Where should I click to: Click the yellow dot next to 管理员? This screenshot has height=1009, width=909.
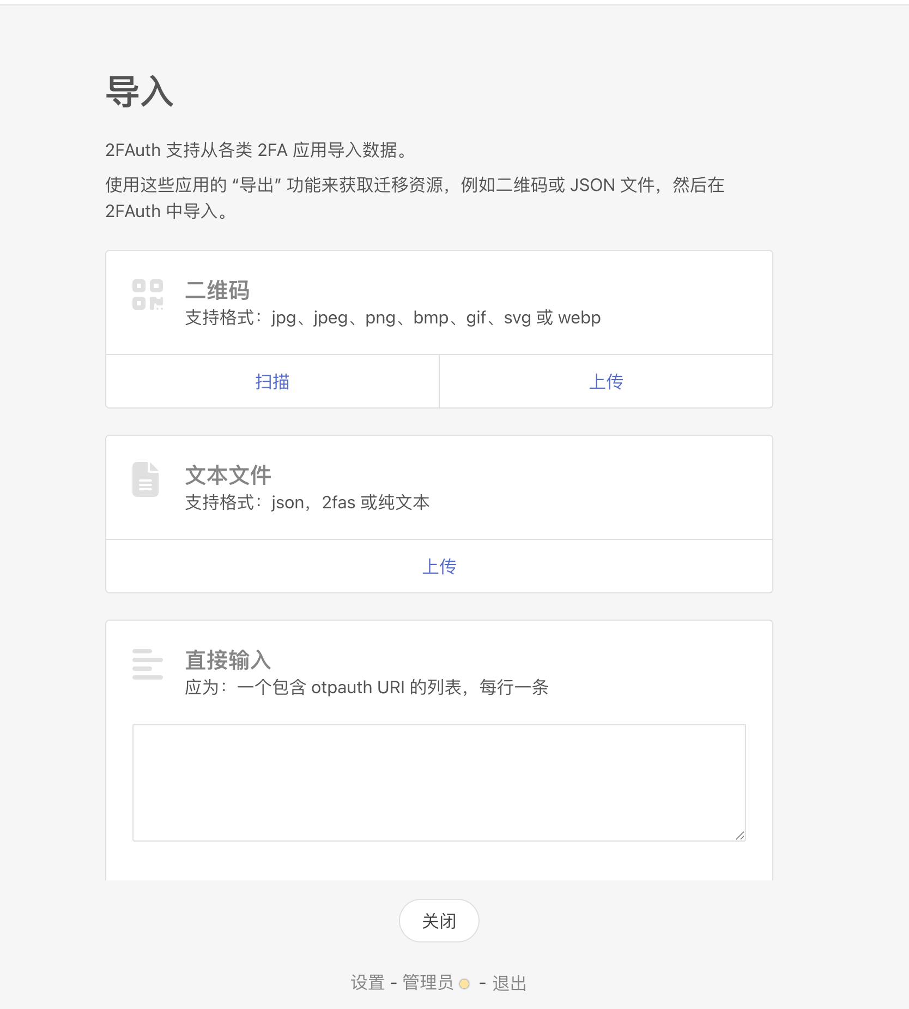tap(464, 983)
